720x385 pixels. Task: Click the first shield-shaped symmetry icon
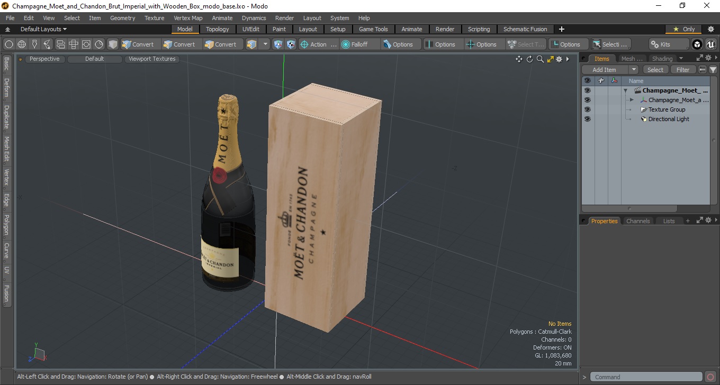pos(278,44)
